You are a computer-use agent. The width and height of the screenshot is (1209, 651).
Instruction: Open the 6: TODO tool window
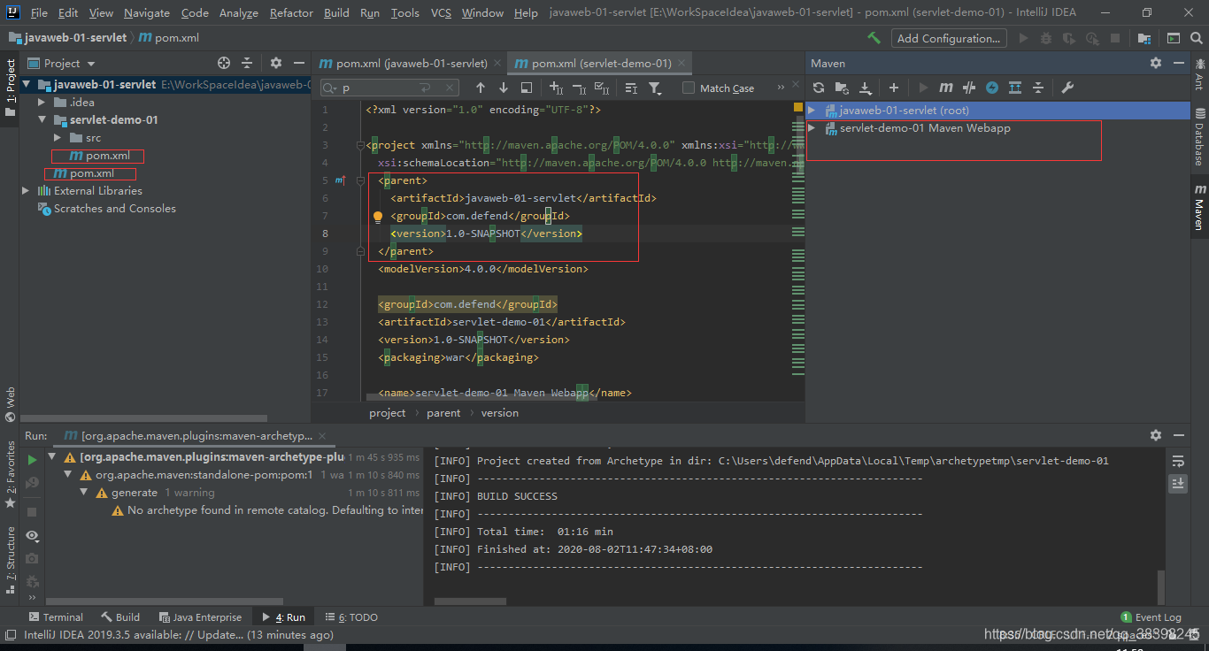pyautogui.click(x=351, y=617)
